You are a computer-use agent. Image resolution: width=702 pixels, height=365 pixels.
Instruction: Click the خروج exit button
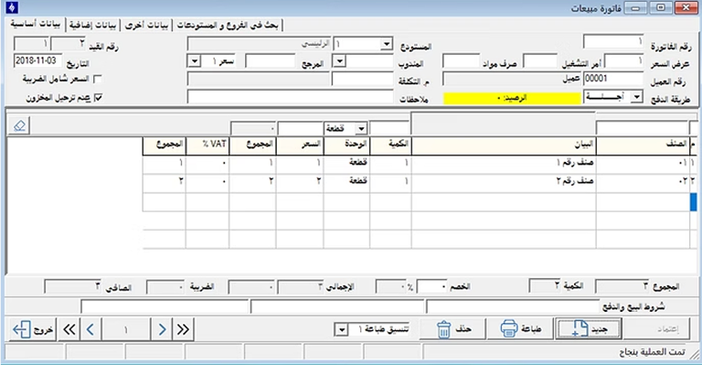tap(33, 330)
